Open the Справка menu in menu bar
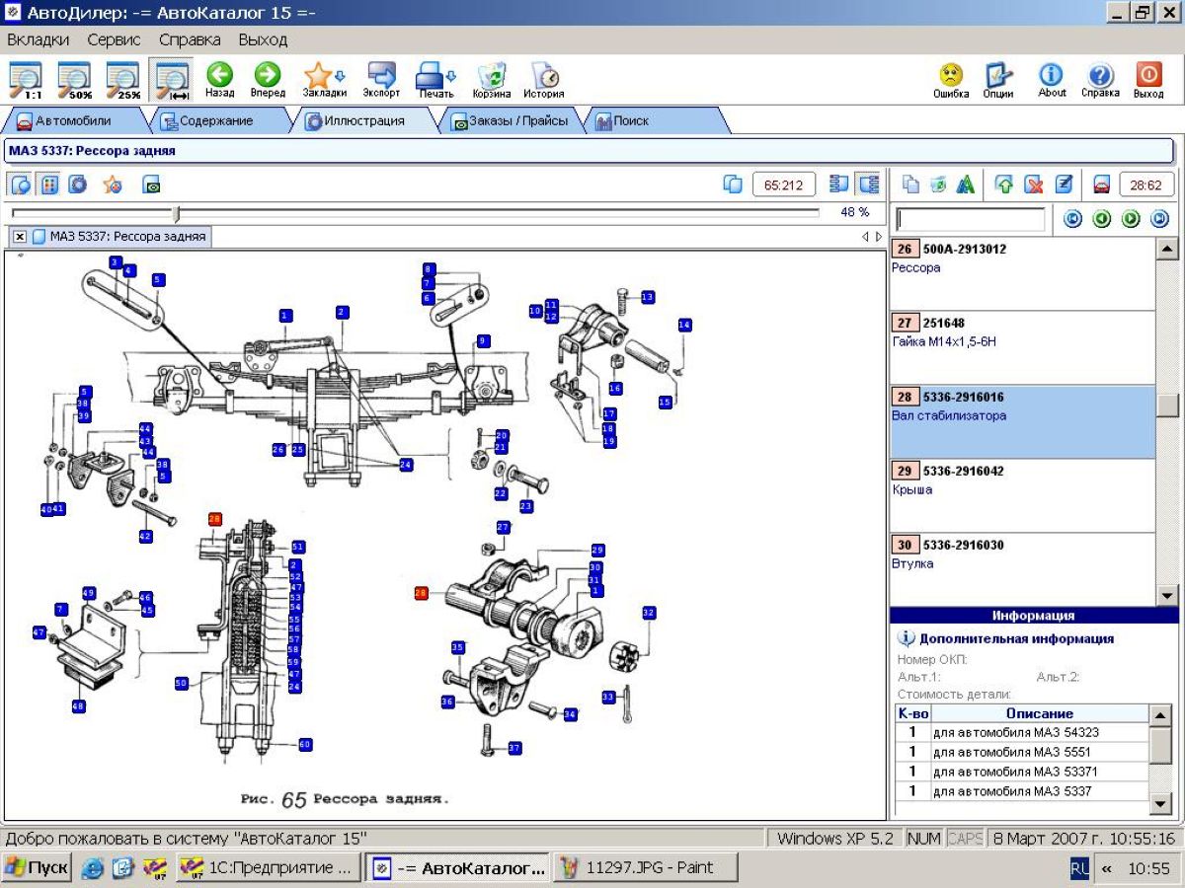 [x=190, y=39]
